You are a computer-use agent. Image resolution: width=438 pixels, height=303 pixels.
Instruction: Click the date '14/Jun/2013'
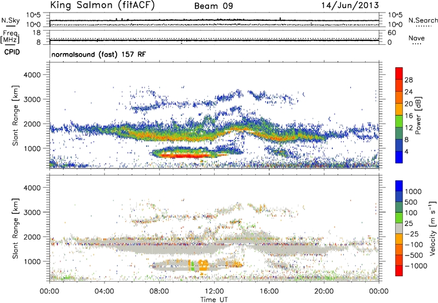[x=350, y=5]
